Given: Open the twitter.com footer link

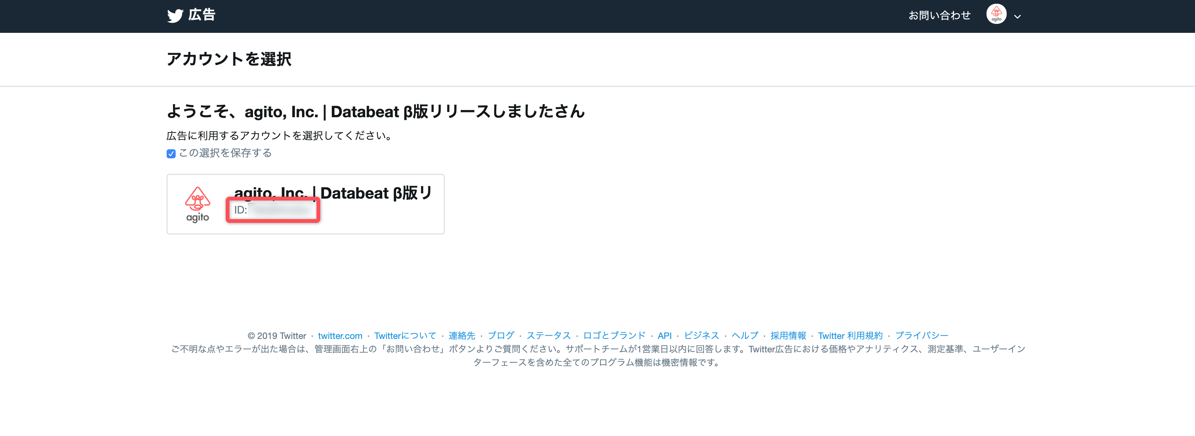Looking at the screenshot, I should [340, 336].
